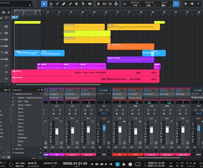Switch to the Group tab
203x168 pixels.
point(7,90)
